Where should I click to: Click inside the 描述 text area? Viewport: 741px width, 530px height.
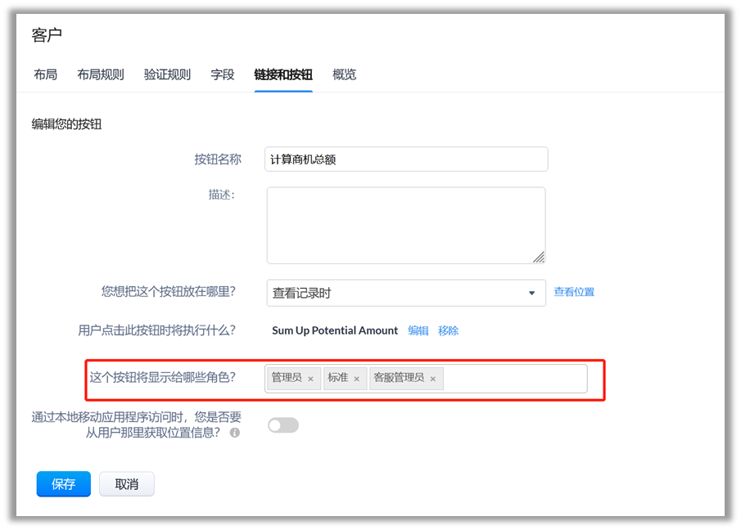[406, 225]
